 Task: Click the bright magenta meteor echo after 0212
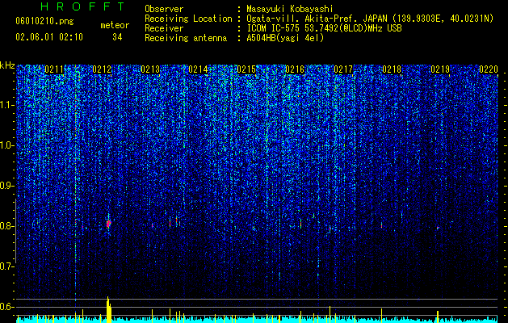[x=108, y=224]
